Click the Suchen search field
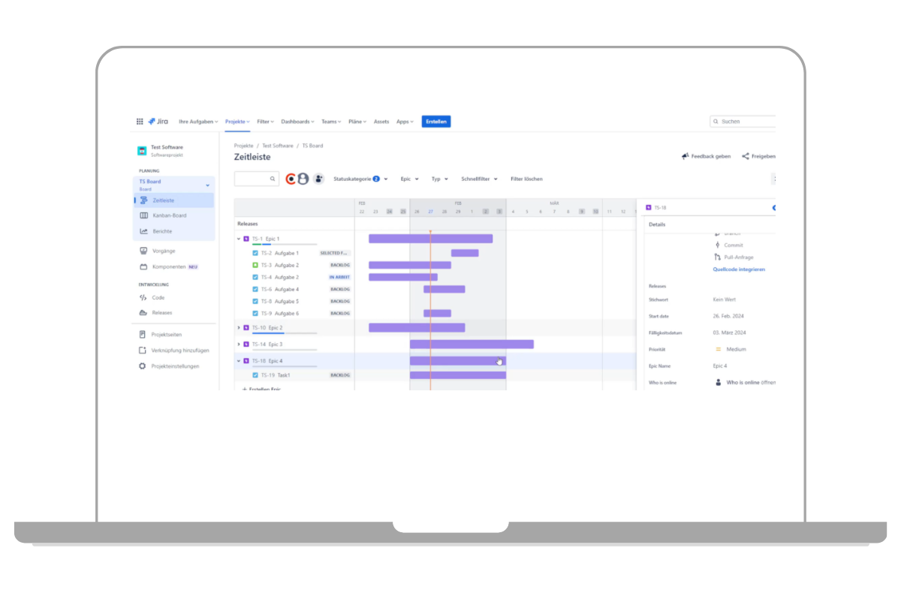 pyautogui.click(x=743, y=122)
